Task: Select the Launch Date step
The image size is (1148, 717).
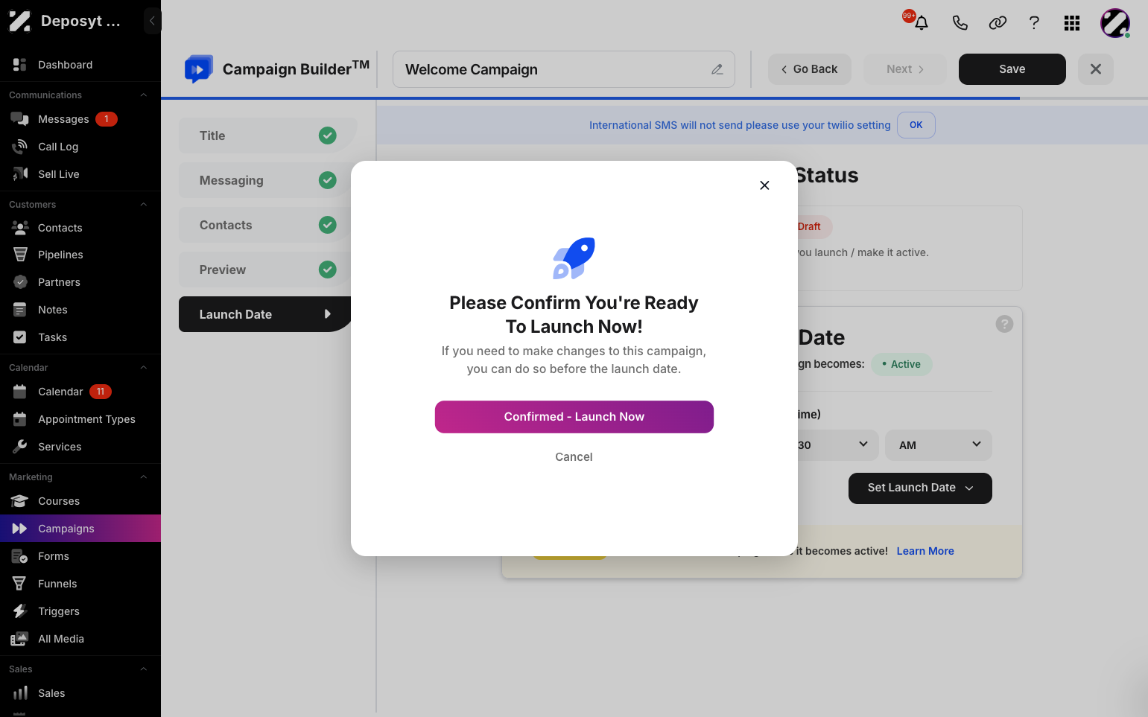Action: pos(264,314)
